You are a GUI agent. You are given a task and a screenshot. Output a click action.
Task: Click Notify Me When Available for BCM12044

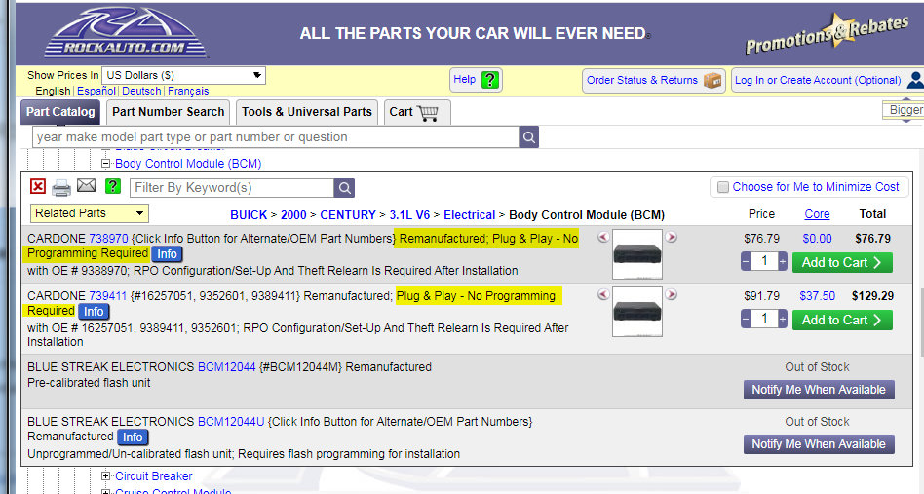click(x=818, y=390)
